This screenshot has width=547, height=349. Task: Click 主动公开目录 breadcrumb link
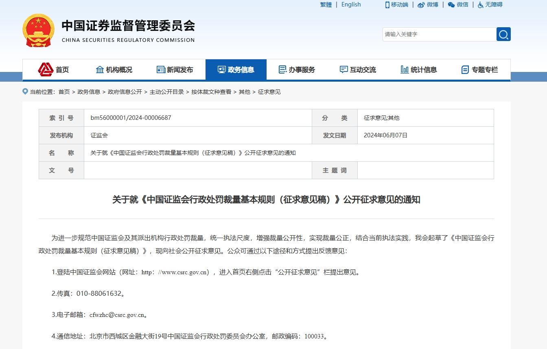166,92
